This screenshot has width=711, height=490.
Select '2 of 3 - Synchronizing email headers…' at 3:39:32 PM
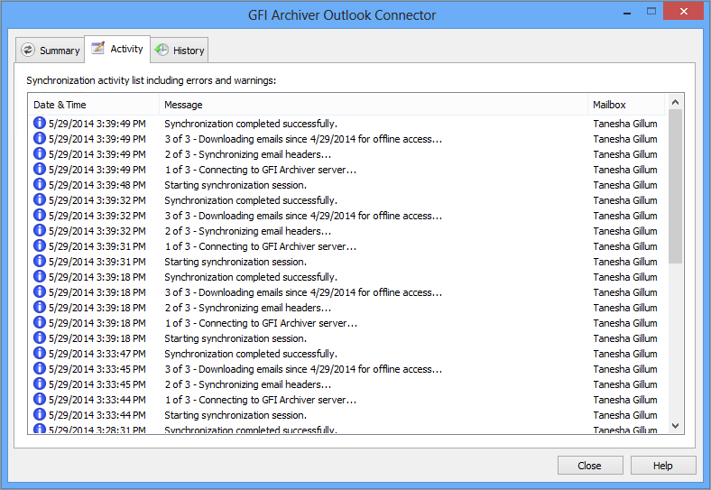pos(247,231)
